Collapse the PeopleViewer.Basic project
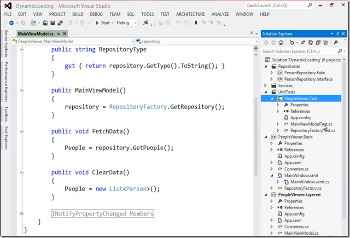350x238 pixels. point(266,137)
